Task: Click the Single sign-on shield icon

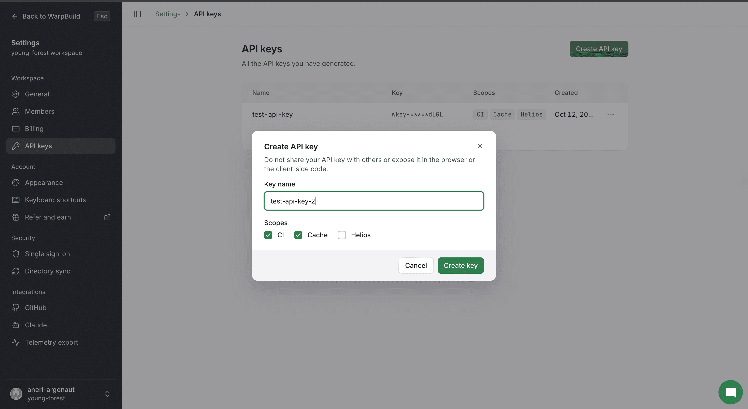Action: pyautogui.click(x=16, y=254)
